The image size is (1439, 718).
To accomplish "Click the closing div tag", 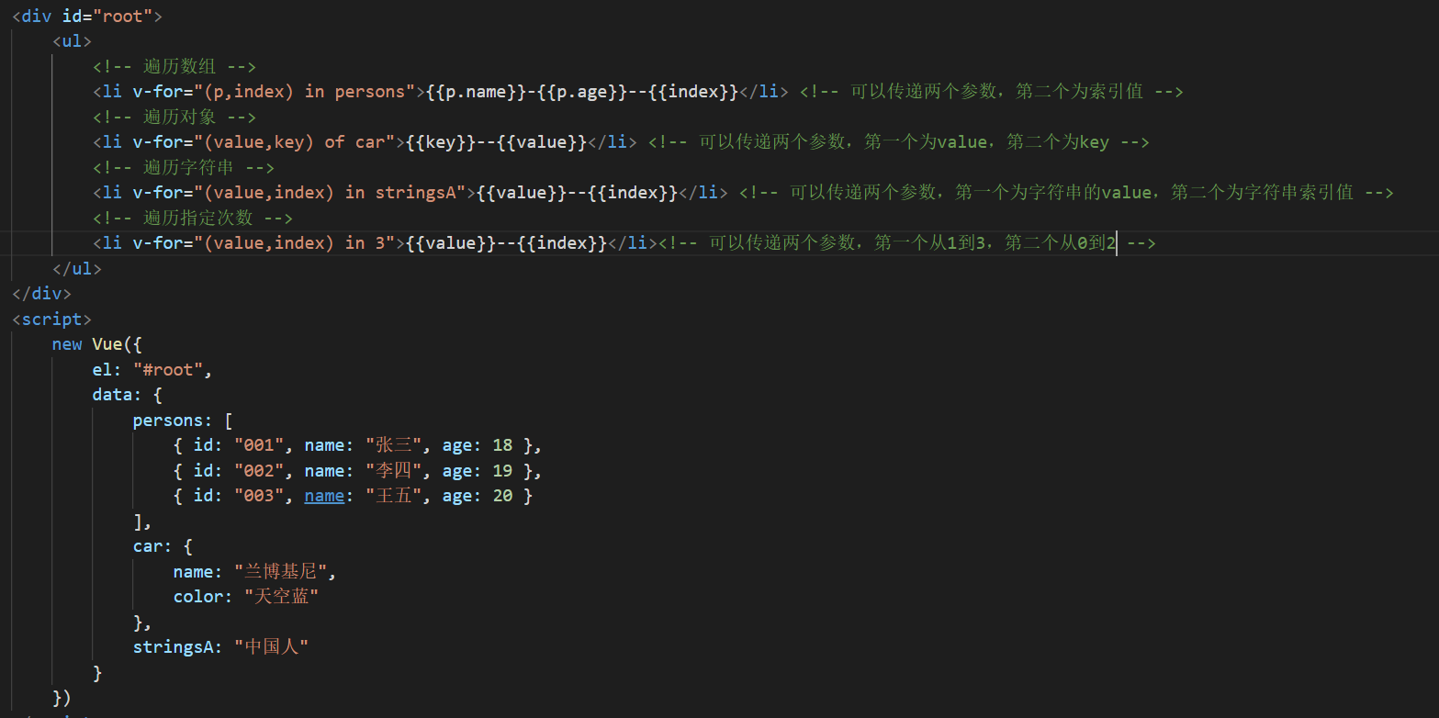I will [41, 294].
